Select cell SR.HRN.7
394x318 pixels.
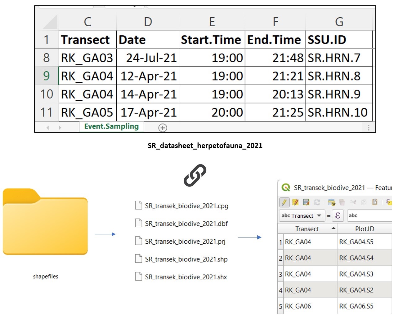339,58
